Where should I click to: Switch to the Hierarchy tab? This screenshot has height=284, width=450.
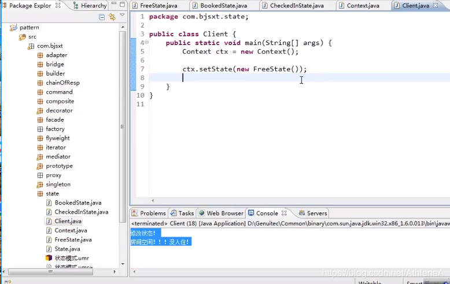[90, 5]
